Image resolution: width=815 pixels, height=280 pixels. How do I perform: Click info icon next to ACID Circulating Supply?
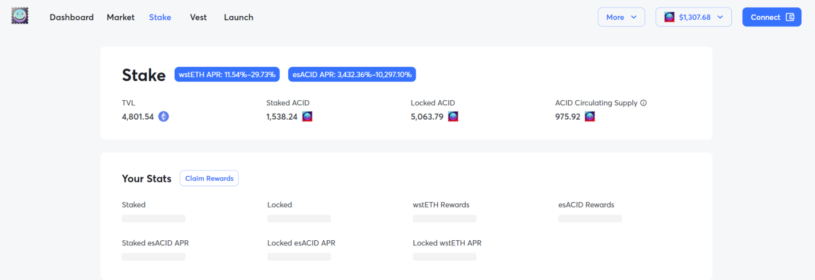coord(644,103)
